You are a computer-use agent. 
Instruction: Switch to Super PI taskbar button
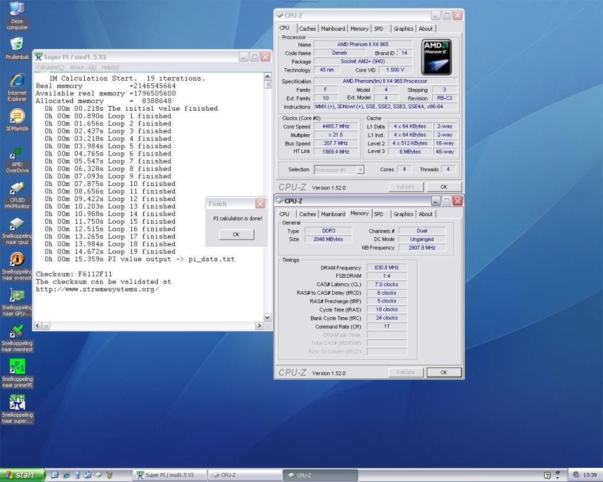tap(168, 475)
